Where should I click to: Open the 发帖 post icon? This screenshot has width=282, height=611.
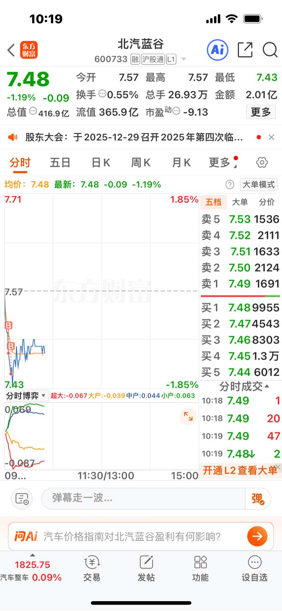(146, 568)
